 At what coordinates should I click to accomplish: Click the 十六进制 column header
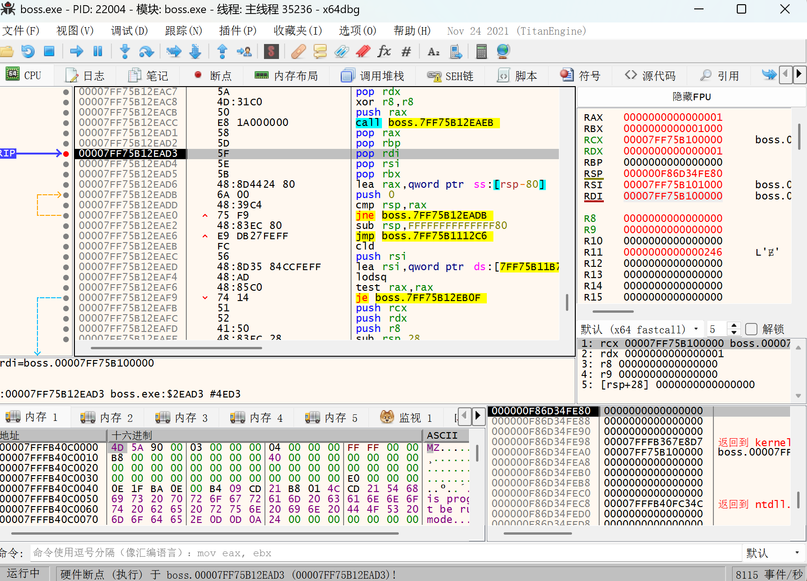click(266, 435)
